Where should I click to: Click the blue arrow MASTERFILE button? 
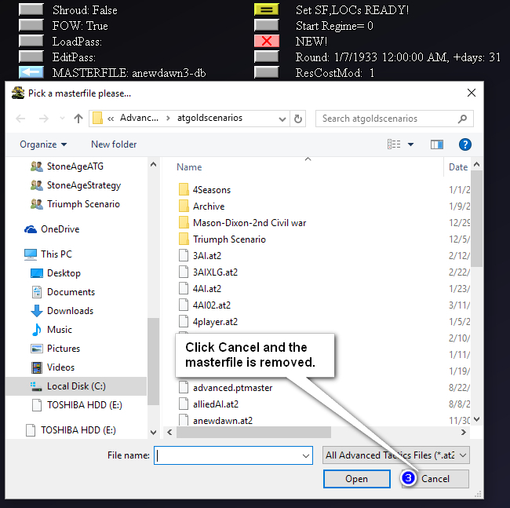31,73
